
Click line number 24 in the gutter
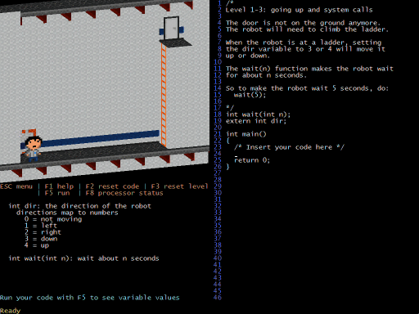coord(218,154)
